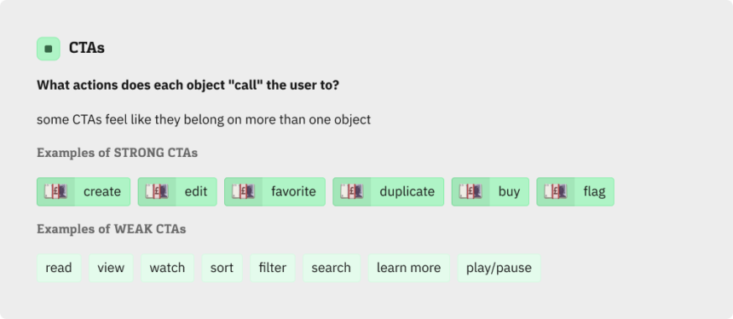Click the banknote icon on buy tag
The height and width of the screenshot is (319, 733).
click(470, 192)
